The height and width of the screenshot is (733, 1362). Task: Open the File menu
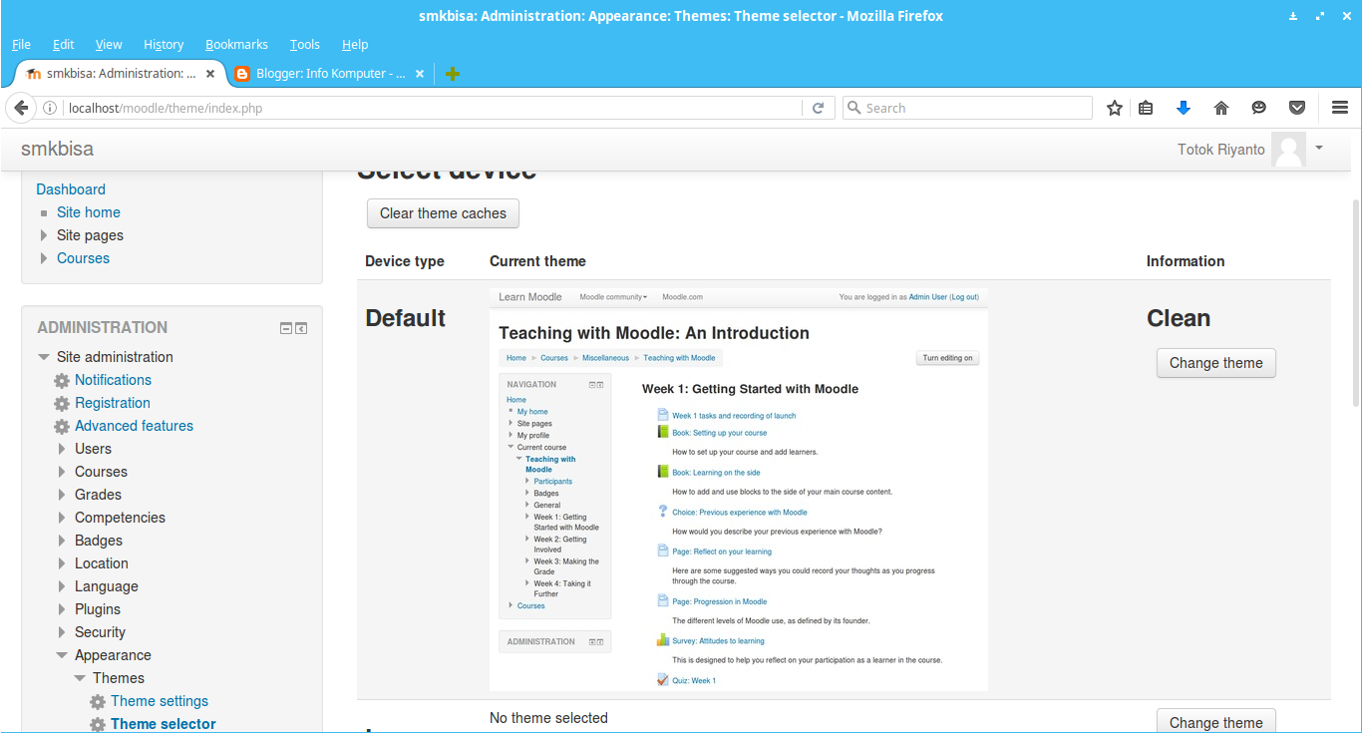21,44
